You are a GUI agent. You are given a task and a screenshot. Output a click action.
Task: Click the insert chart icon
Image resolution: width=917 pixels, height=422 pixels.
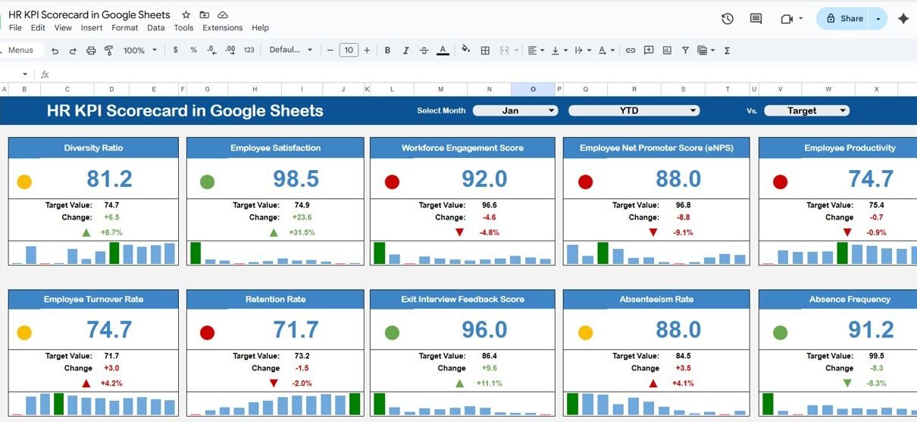point(667,51)
